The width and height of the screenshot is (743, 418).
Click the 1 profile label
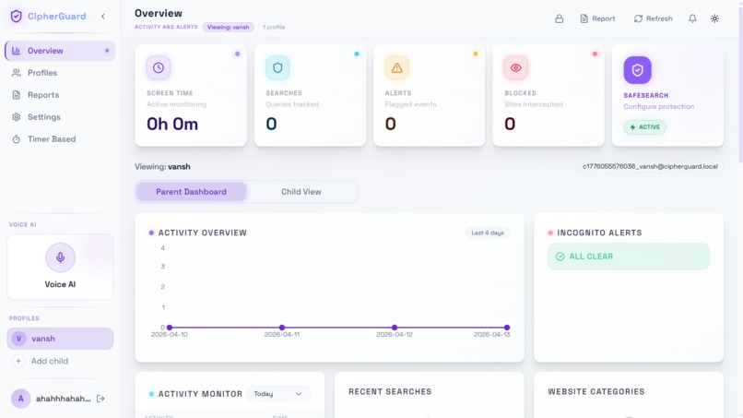tap(274, 27)
